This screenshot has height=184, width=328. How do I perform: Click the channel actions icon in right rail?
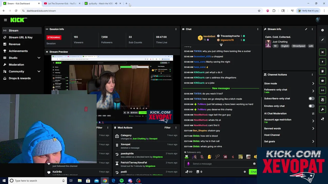(x=322, y=100)
